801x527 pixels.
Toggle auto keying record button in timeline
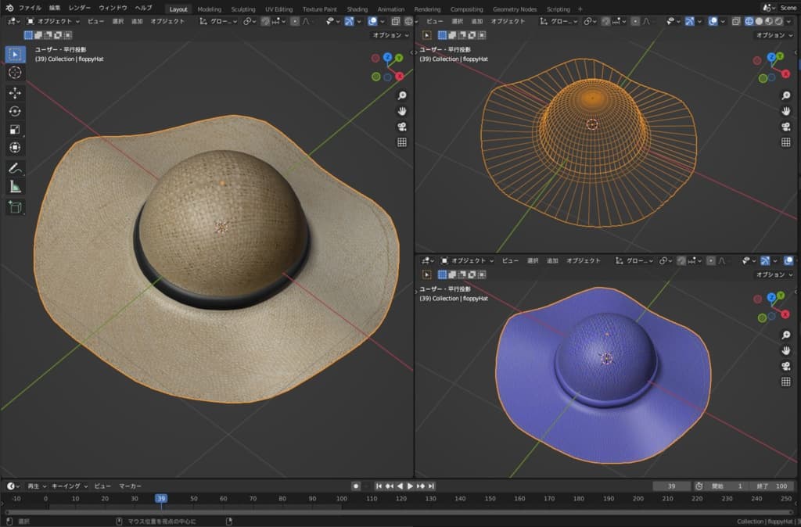(355, 486)
